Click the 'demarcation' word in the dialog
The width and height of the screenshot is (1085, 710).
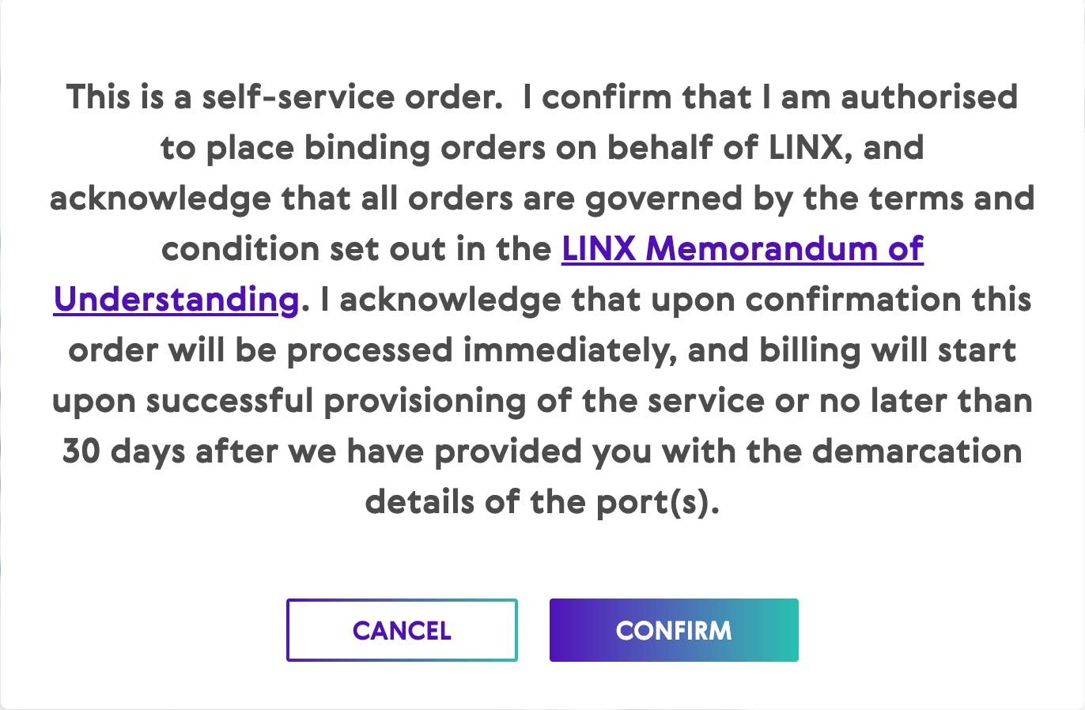coord(917,451)
